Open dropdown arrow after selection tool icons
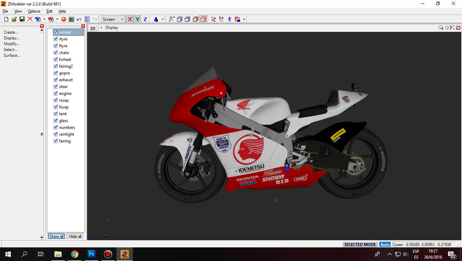 (x=244, y=19)
